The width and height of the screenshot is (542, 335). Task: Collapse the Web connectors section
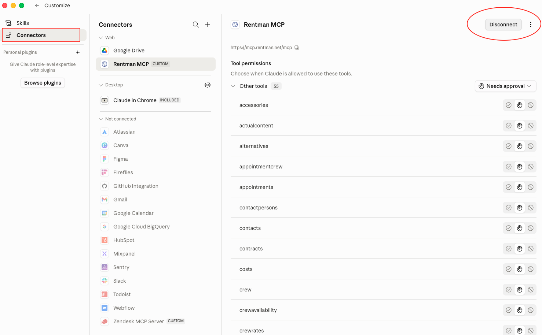[x=101, y=38]
